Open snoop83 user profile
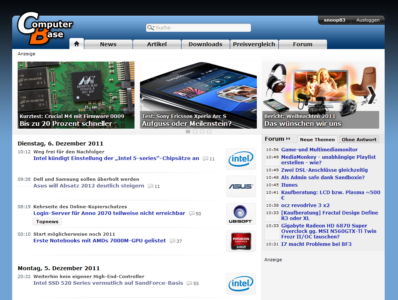Image resolution: width=398 pixels, height=300 pixels. [x=334, y=20]
